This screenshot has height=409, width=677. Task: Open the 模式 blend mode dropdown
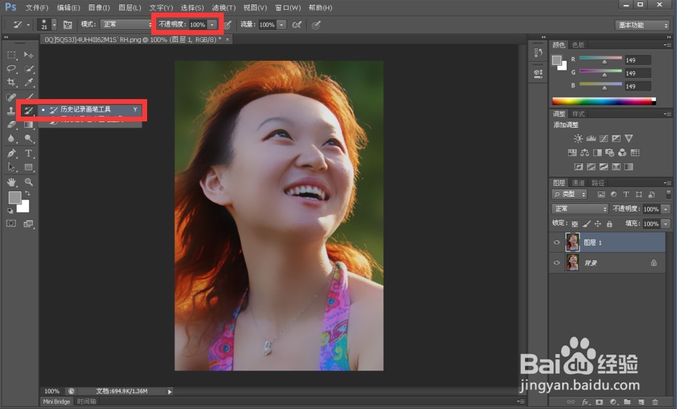coord(127,24)
